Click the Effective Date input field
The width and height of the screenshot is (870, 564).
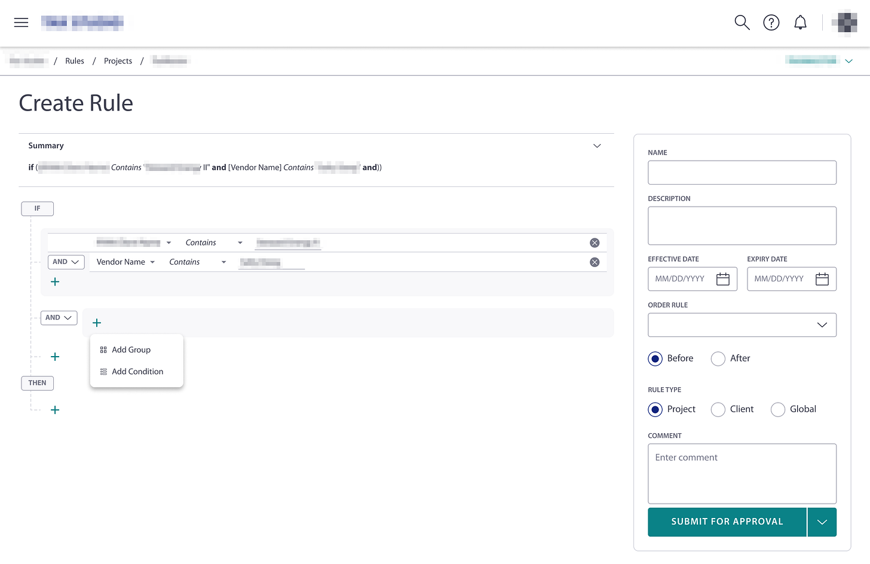click(693, 279)
